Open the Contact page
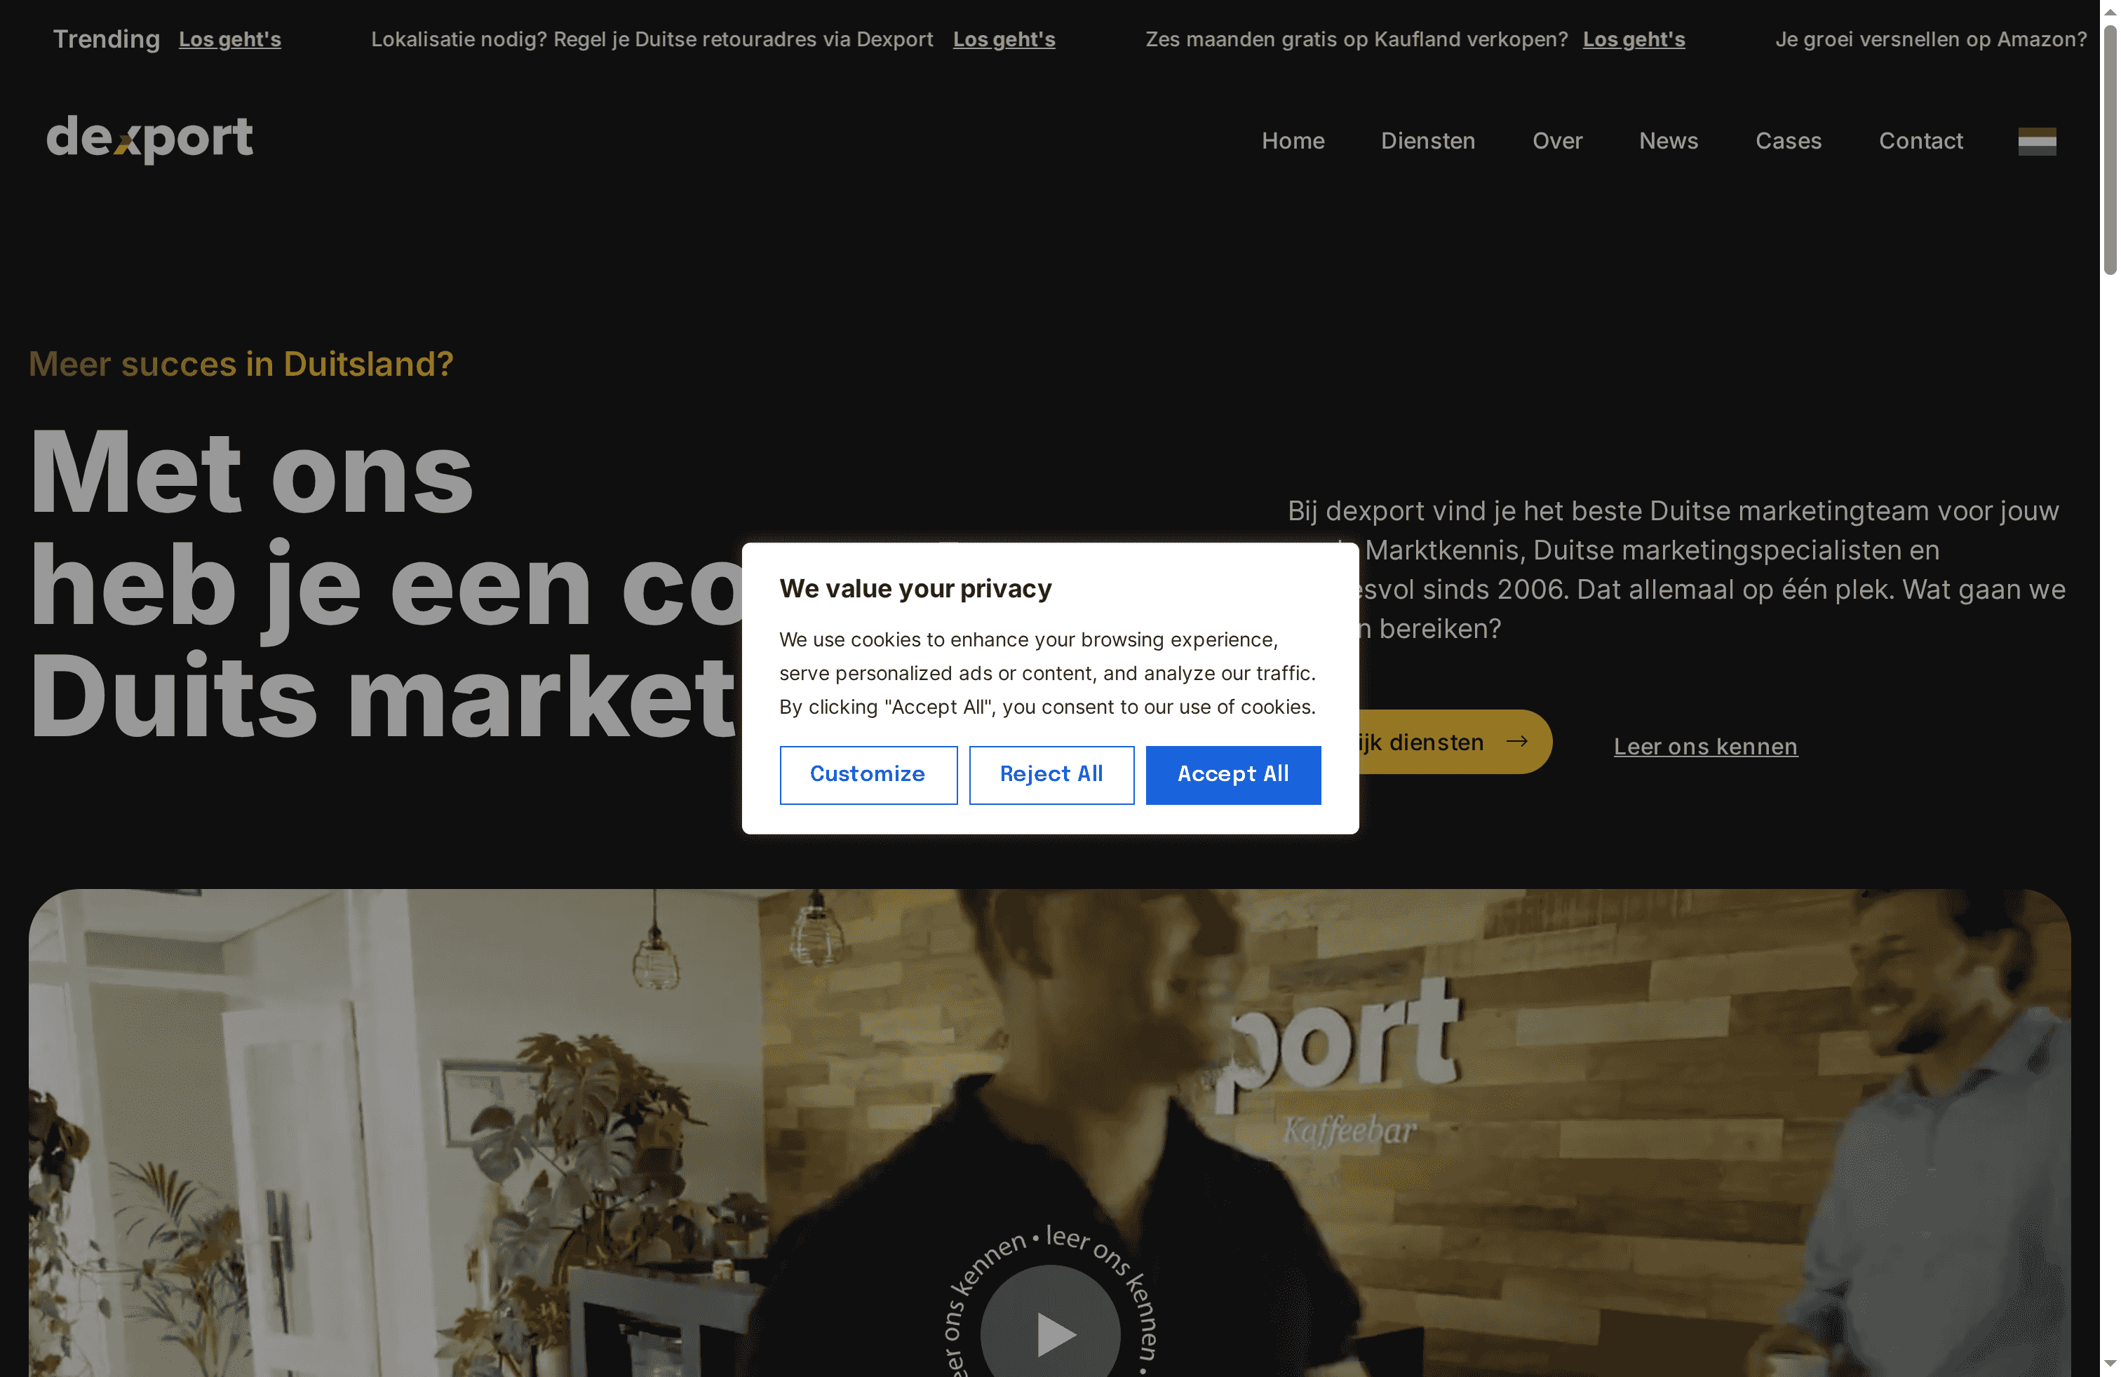Screen dimensions: 2121x1377 pos(1920,141)
